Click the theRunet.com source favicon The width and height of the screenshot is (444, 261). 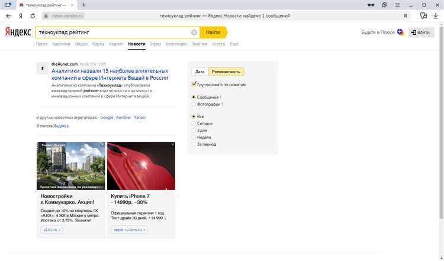tap(43, 68)
